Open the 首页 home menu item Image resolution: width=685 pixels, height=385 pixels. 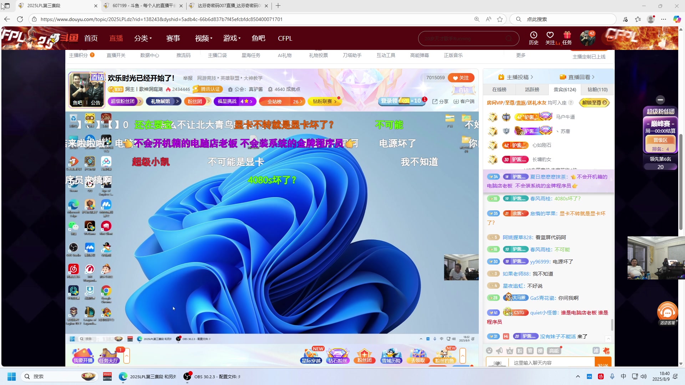[91, 38]
